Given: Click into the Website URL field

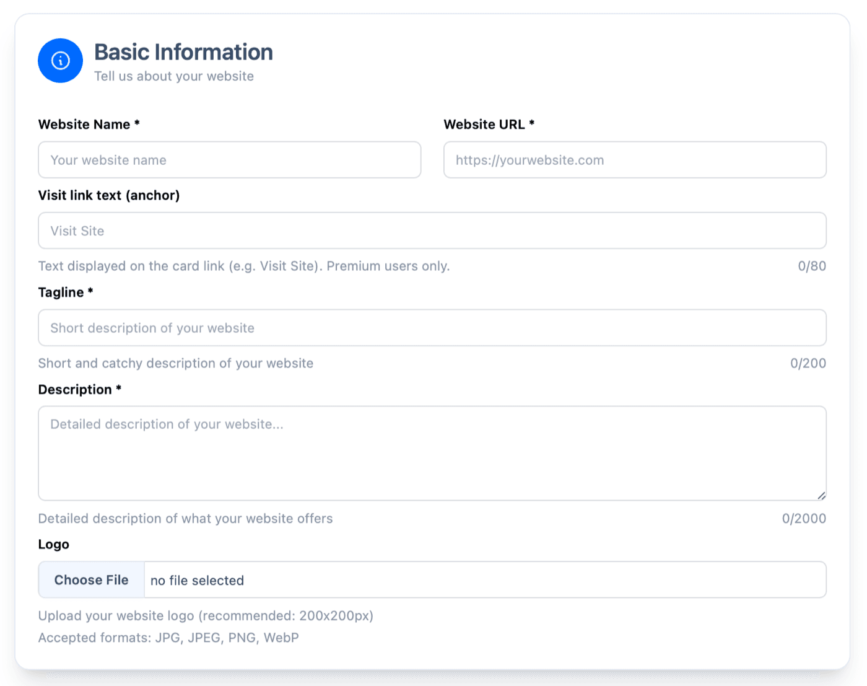Looking at the screenshot, I should click(x=635, y=160).
